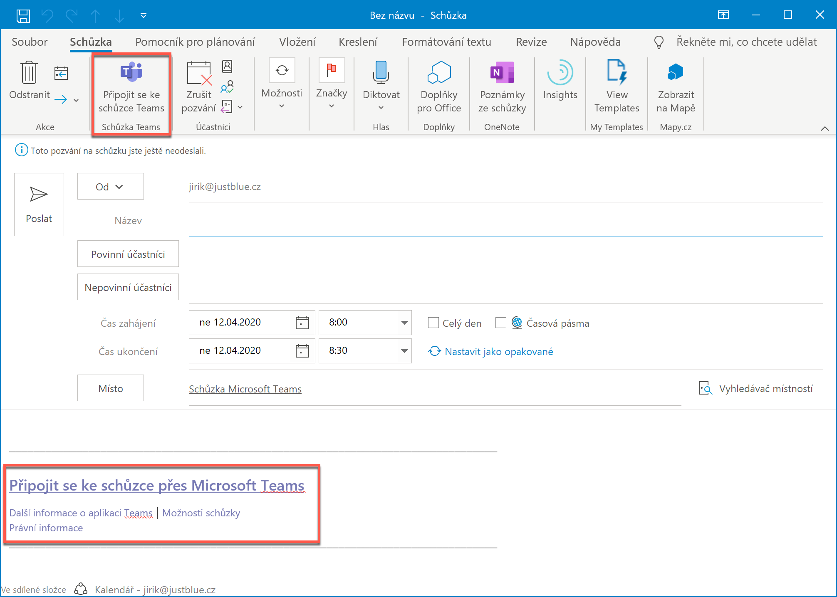This screenshot has width=837, height=597.
Task: Collapse the ribbon with chevron arrow
Action: tap(825, 128)
